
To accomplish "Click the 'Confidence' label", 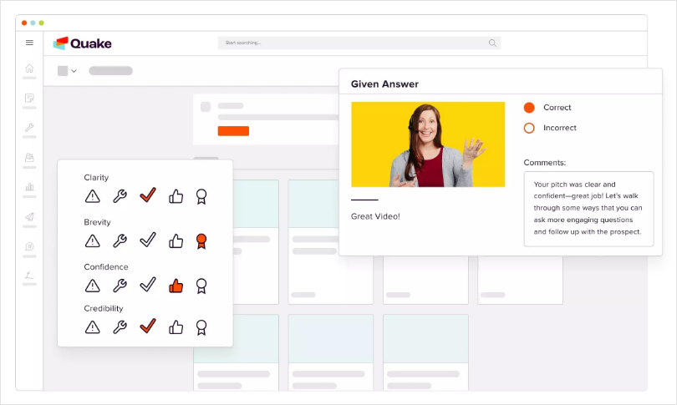I will click(x=106, y=266).
